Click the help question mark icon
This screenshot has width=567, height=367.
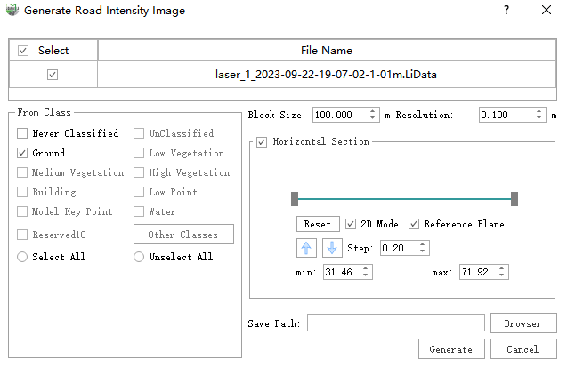506,11
